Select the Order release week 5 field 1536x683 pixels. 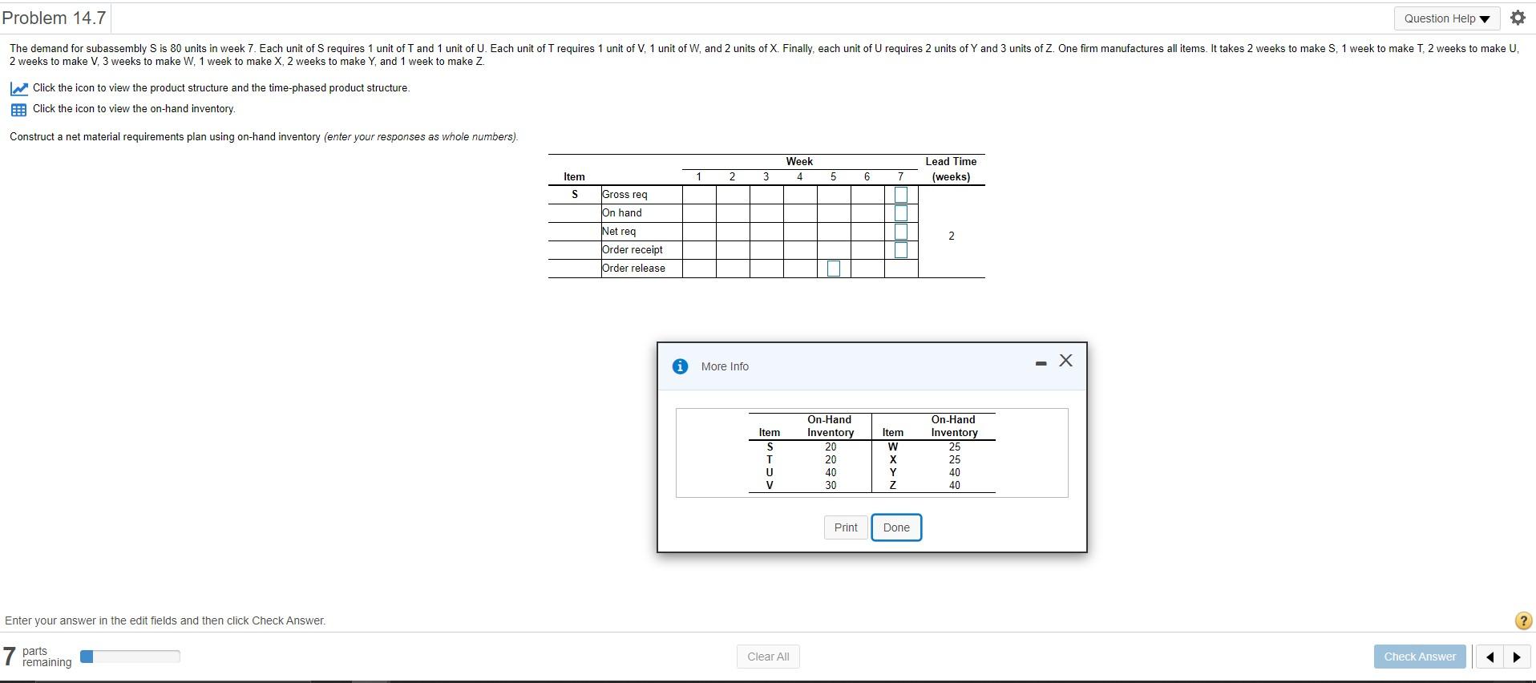click(834, 269)
